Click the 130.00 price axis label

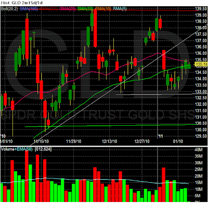(201, 129)
